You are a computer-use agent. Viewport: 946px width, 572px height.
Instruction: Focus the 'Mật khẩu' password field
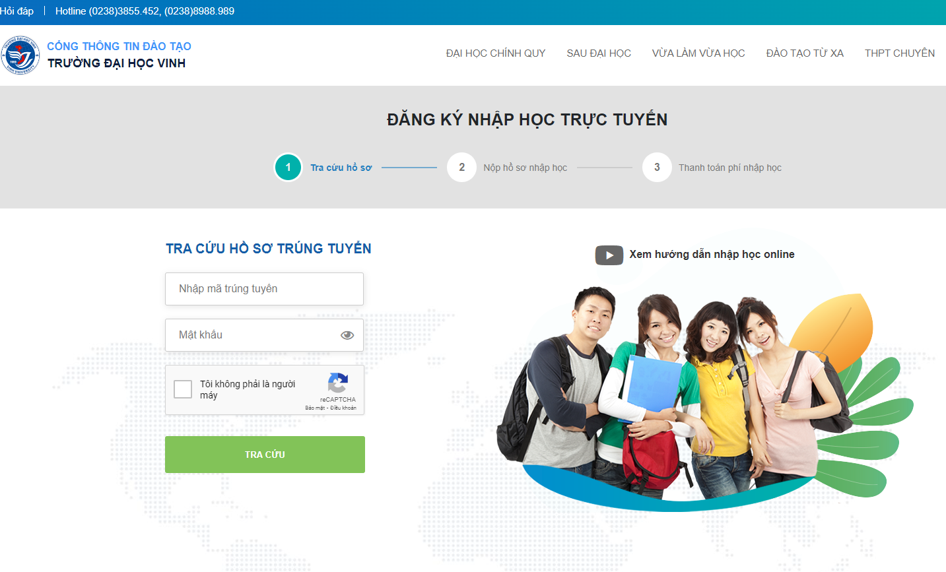point(264,335)
